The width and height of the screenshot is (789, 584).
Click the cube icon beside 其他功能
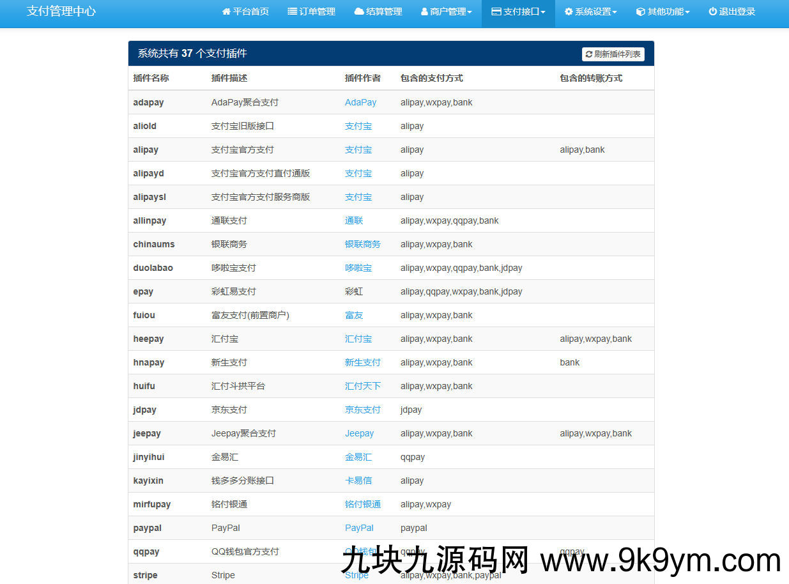(641, 12)
